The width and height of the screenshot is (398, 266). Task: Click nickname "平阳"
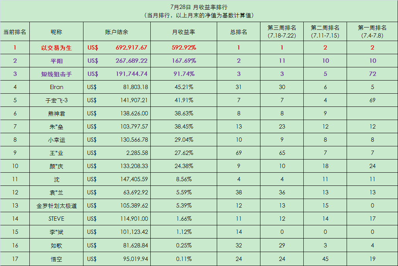click(56, 61)
